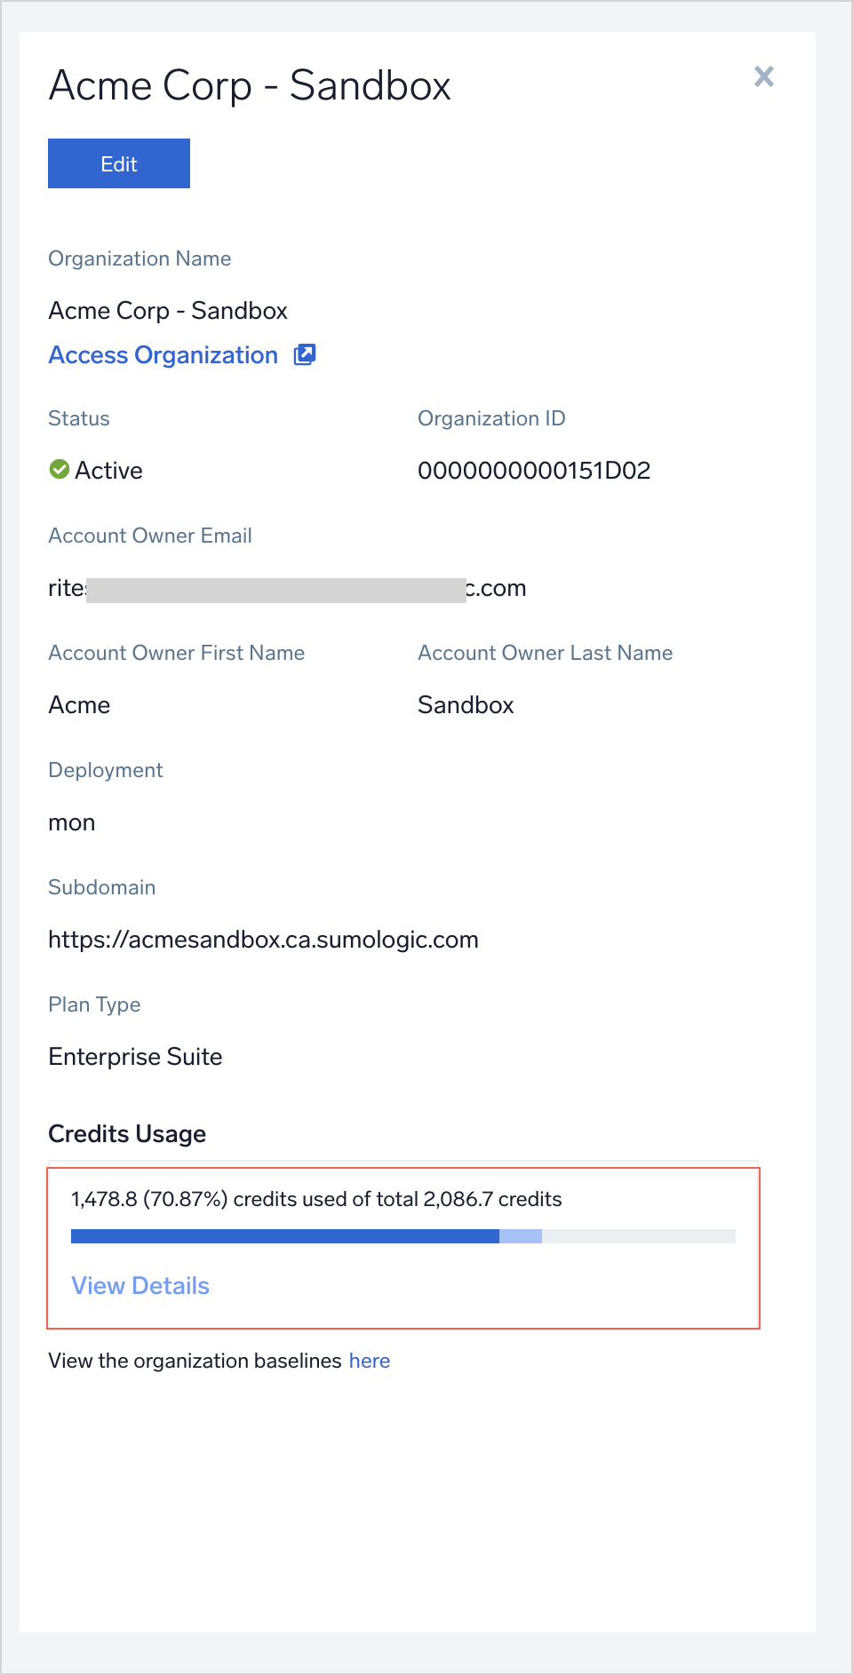
Task: Select the Organization ID value 0000000000151D02
Action: (534, 471)
